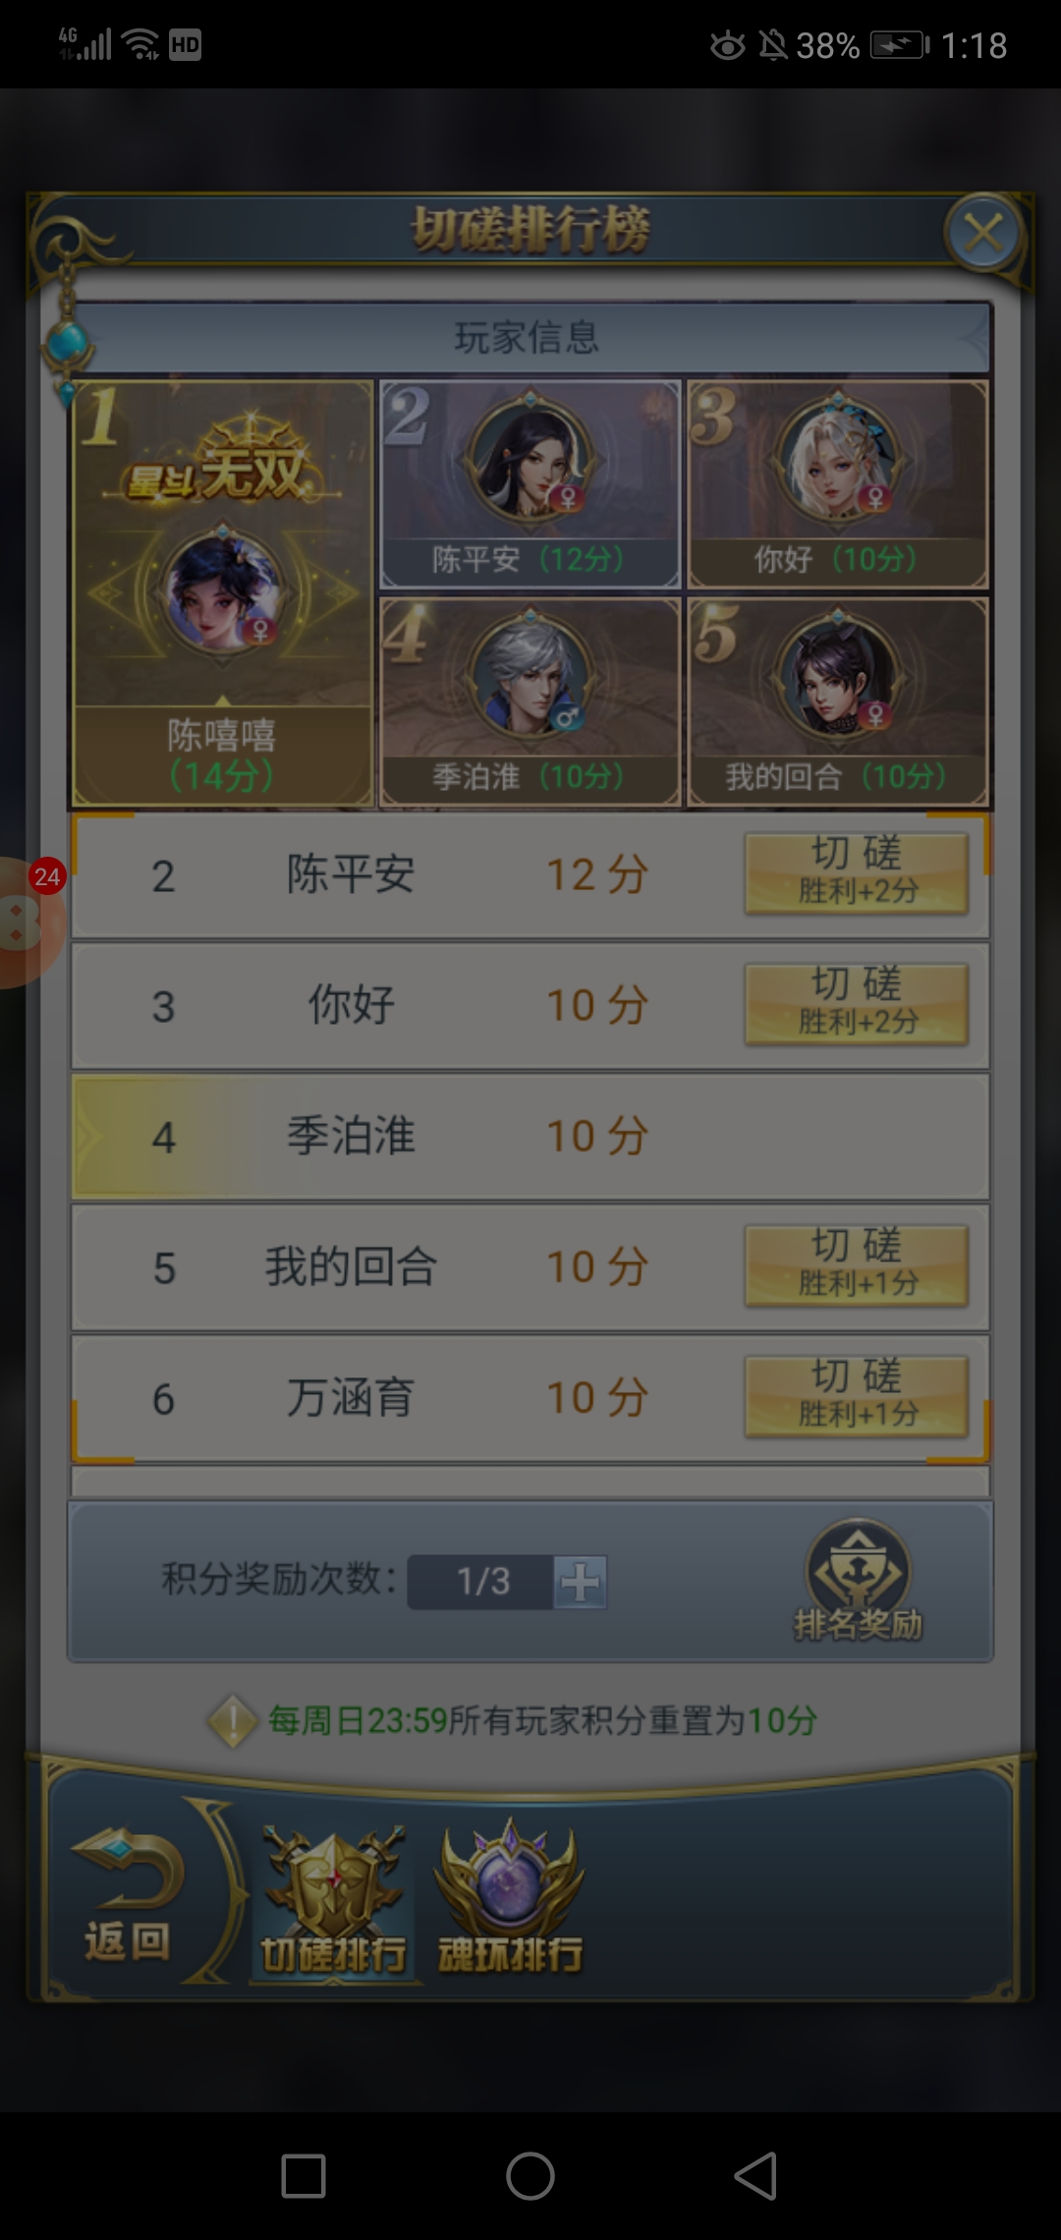Challenge 万涵育 with 切磋 button
Screen dimensions: 1061x2240
(857, 1396)
